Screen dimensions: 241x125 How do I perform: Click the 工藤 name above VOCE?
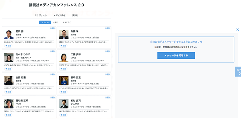pyautogui.click(x=76, y=54)
